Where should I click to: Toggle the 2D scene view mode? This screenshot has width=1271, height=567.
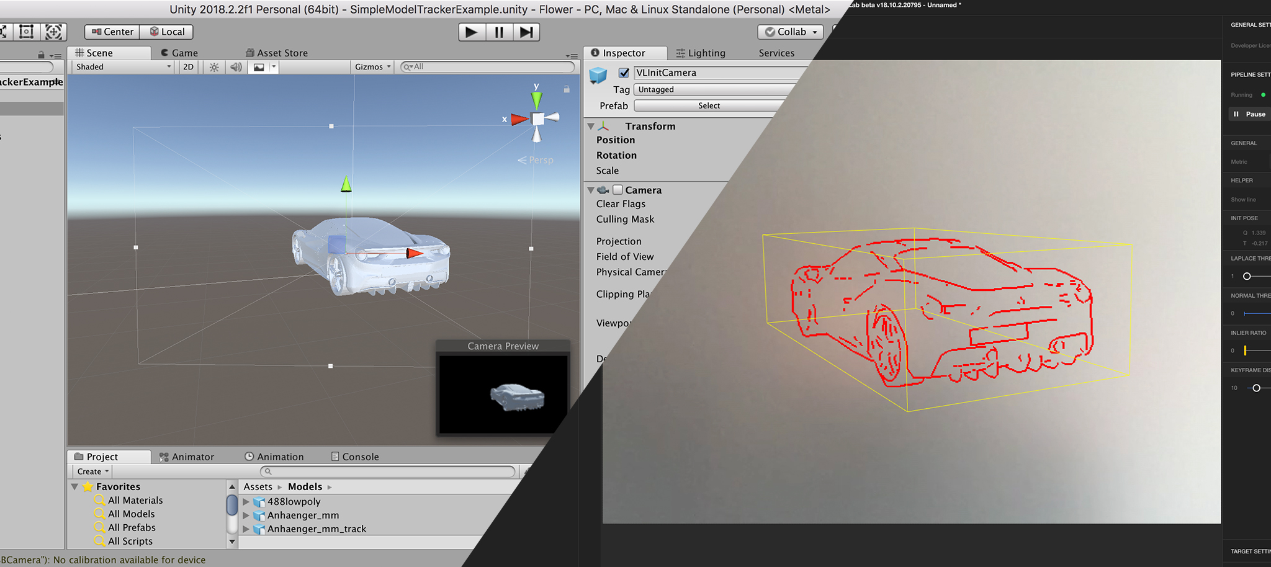click(188, 67)
